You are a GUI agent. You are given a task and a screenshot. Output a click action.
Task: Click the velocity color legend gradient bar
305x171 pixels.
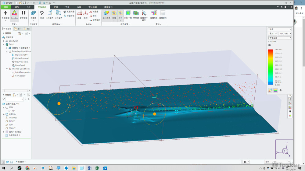point(270,67)
